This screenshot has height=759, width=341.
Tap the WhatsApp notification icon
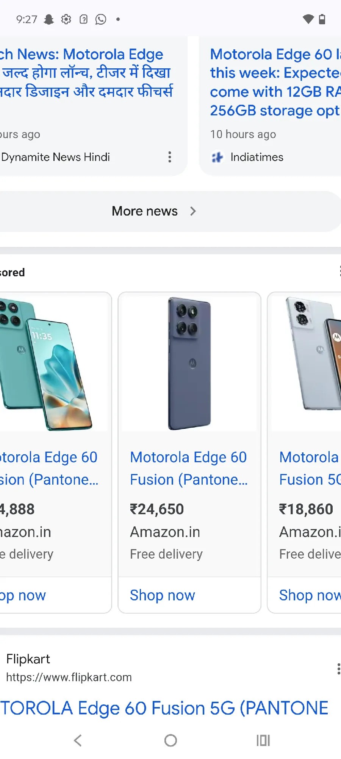(101, 19)
